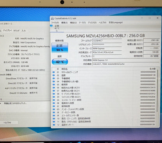162x143 pixels.
Task: Click the インターフェース NVM Express field
Action: [107, 48]
